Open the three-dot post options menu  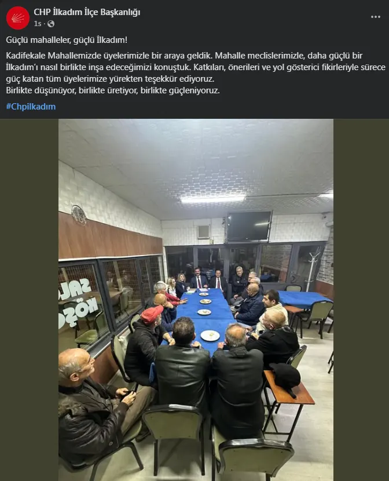376,17
